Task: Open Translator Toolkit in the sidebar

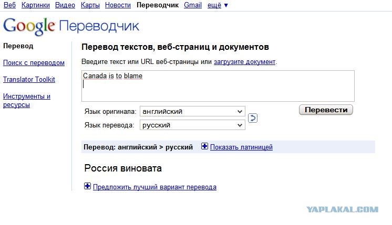Action: [x=29, y=80]
